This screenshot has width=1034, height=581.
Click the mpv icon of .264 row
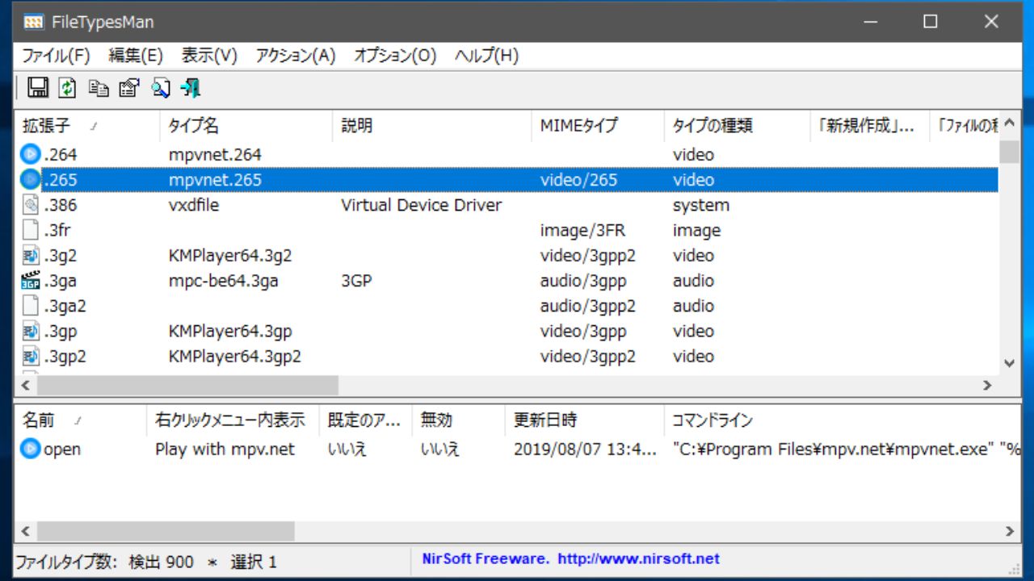tap(31, 154)
